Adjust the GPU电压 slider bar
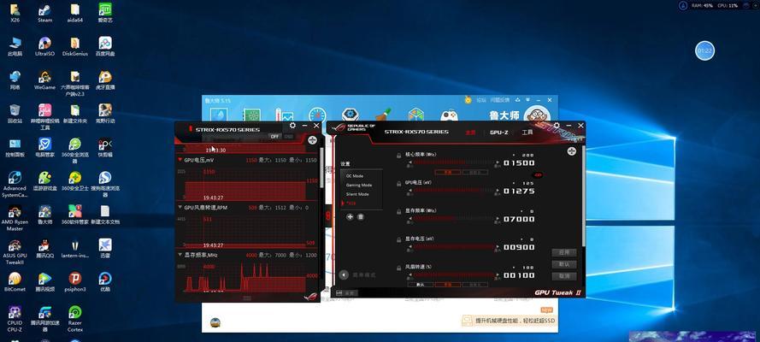This screenshot has height=342, width=760. 454,190
